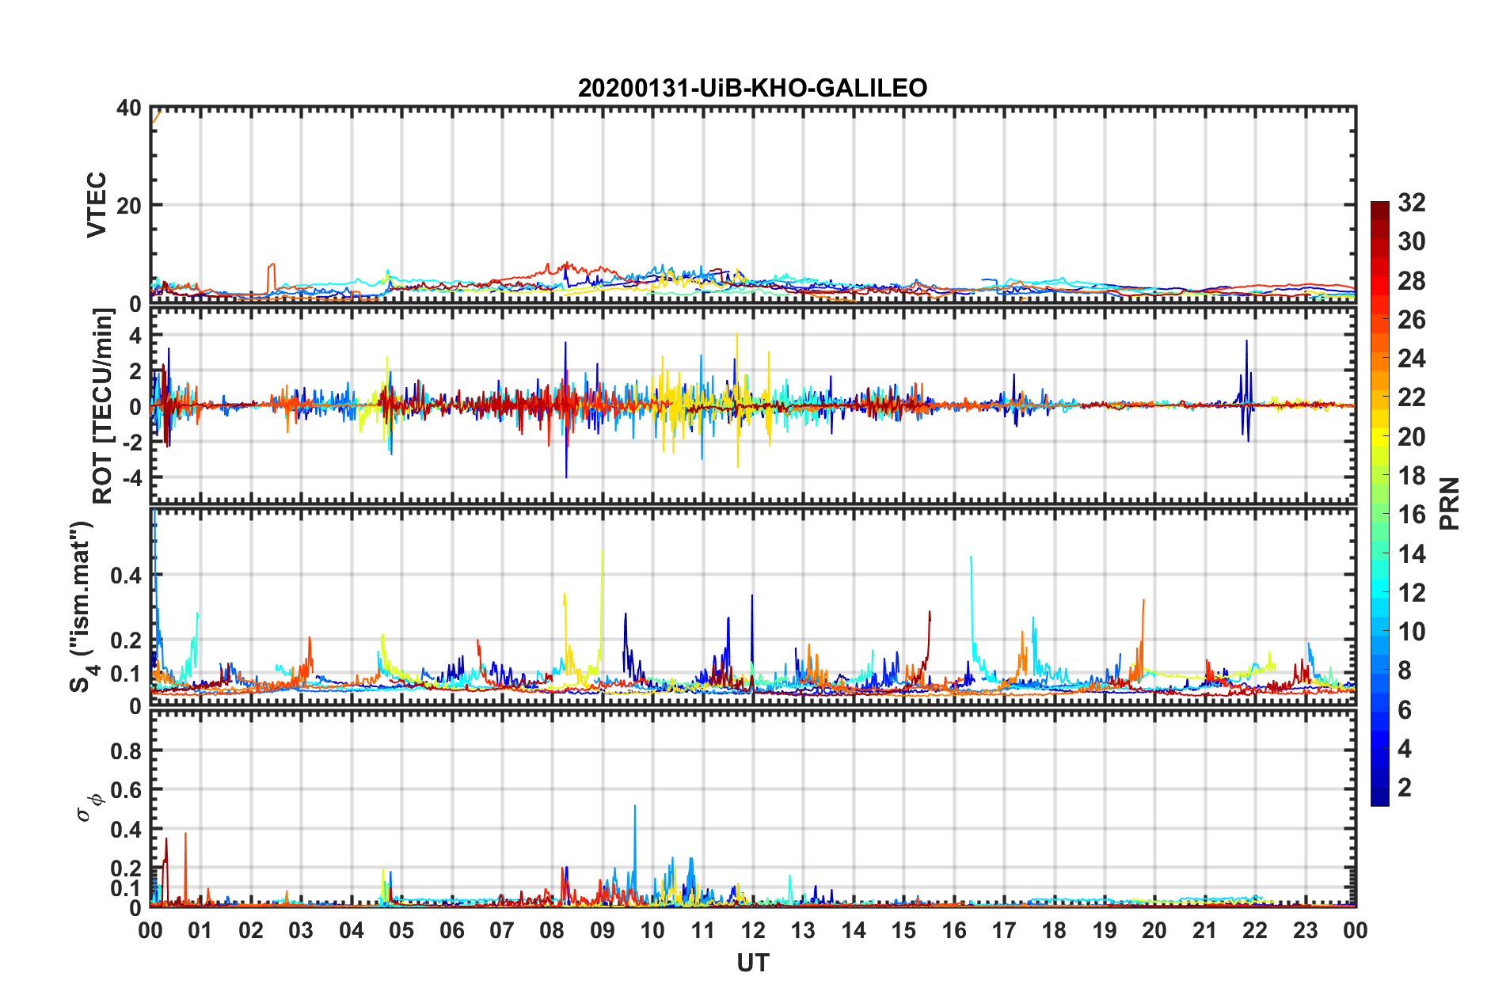This screenshot has width=1506, height=1007.
Task: Click the 0.8 tick on the sigma-phi axis
Action: (x=127, y=750)
